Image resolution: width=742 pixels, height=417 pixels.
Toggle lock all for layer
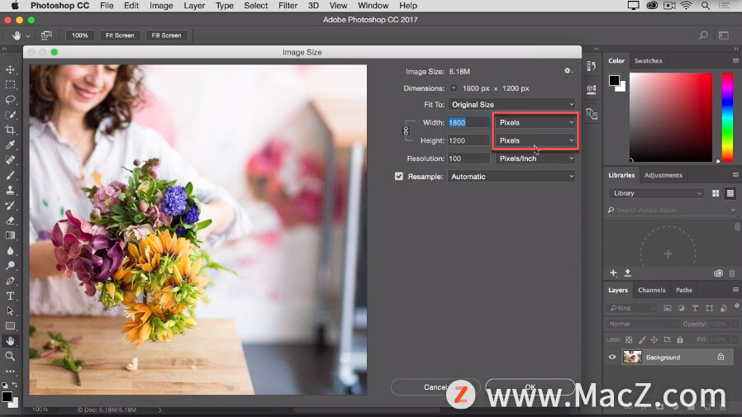[x=680, y=339]
